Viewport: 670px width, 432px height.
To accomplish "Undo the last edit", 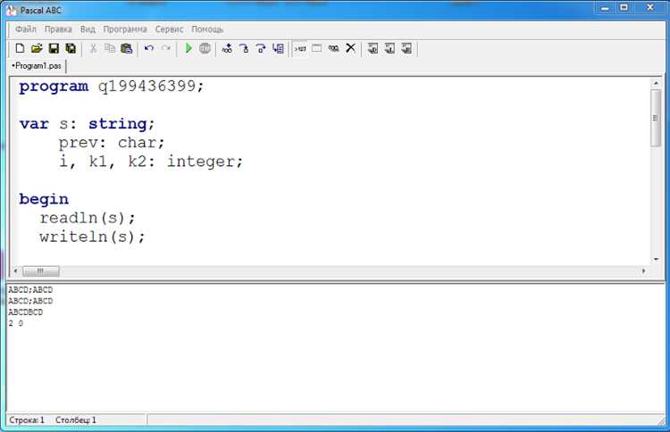I will point(148,48).
